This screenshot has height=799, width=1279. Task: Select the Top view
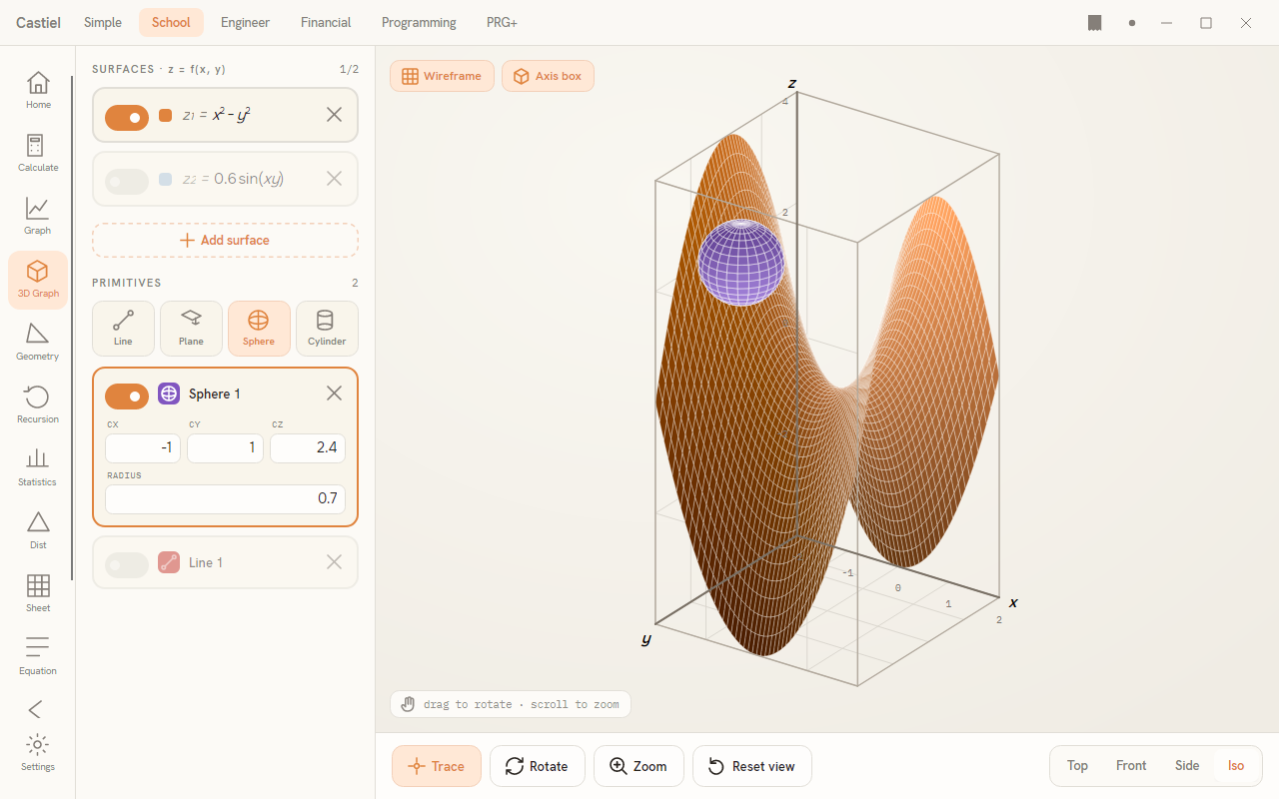coord(1077,766)
